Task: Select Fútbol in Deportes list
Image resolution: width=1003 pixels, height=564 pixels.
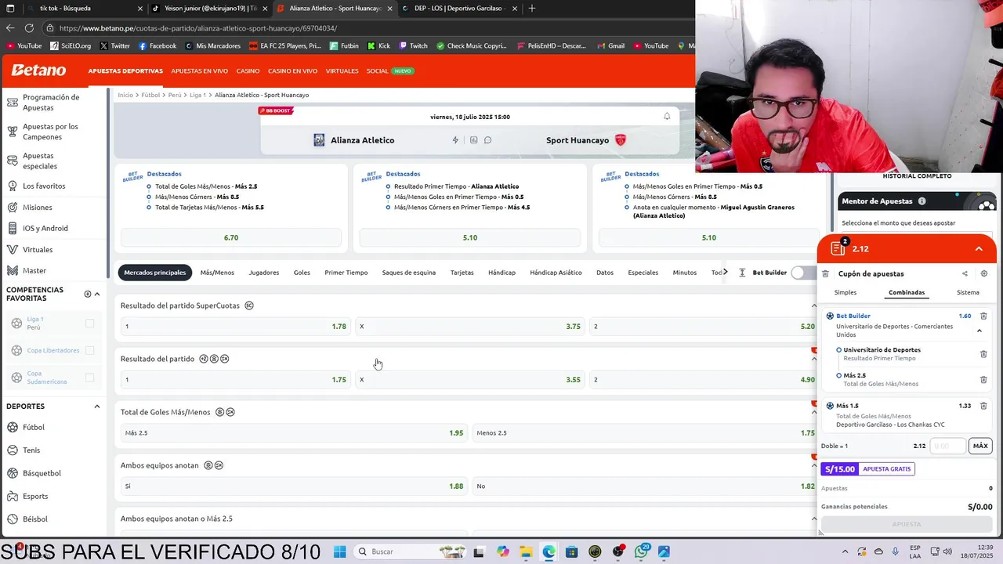Action: pos(34,427)
